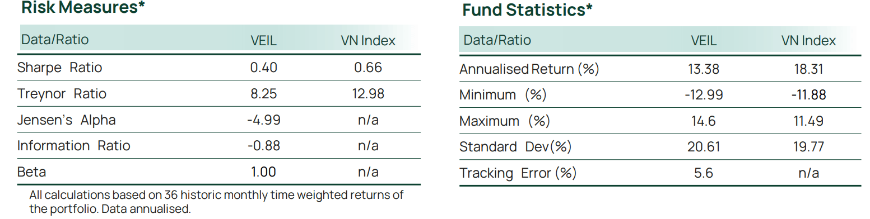Viewport: 870px width, 219px height.
Task: Click VN Index standard deviation 19.77
Action: 808,147
